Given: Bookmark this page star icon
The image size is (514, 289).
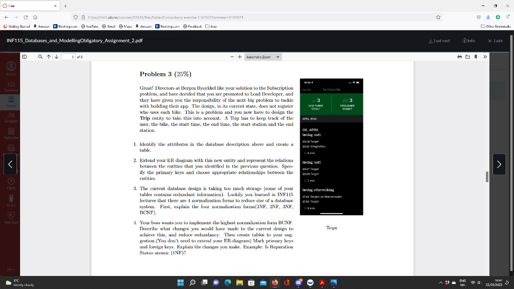Looking at the screenshot, I should click(438, 18).
